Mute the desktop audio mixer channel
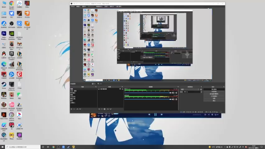The width and height of the screenshot is (265, 149). click(173, 99)
